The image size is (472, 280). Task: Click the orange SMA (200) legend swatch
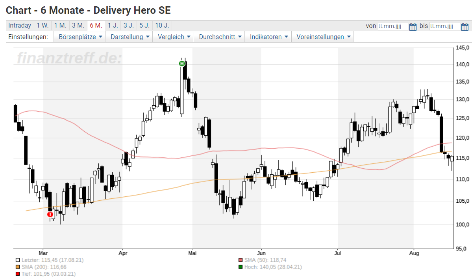[18, 267]
